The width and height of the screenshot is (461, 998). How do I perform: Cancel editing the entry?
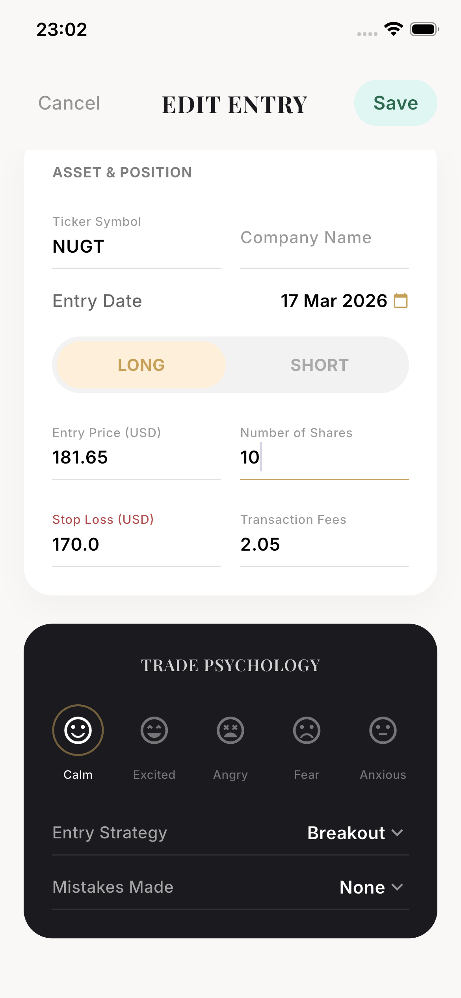69,103
